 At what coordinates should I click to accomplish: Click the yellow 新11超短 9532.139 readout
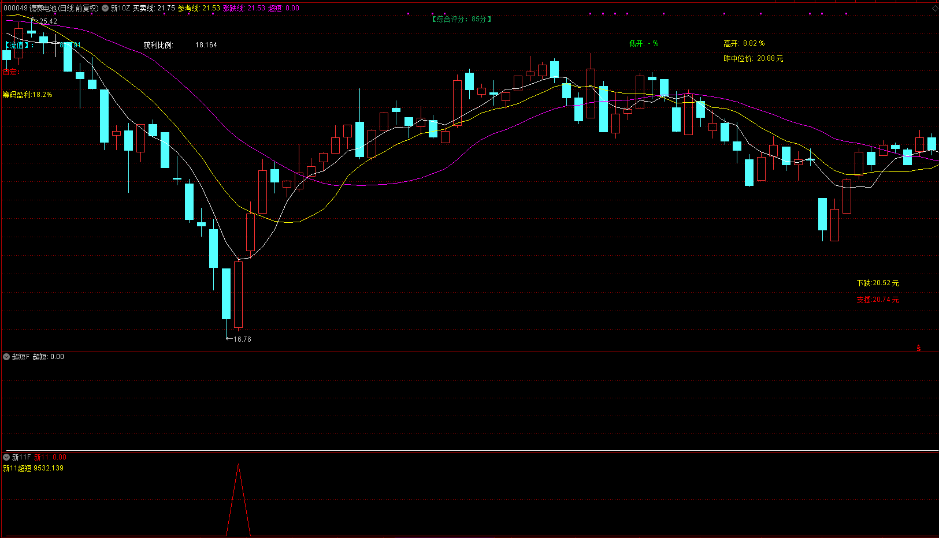33,468
